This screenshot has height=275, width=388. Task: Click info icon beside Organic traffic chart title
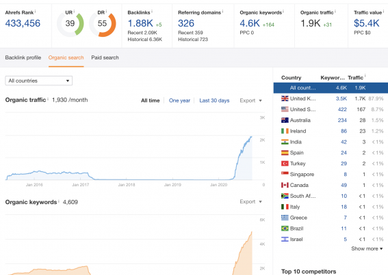pyautogui.click(x=48, y=98)
